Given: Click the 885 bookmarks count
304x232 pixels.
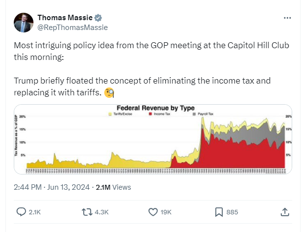Looking at the screenshot, I should (232, 212).
